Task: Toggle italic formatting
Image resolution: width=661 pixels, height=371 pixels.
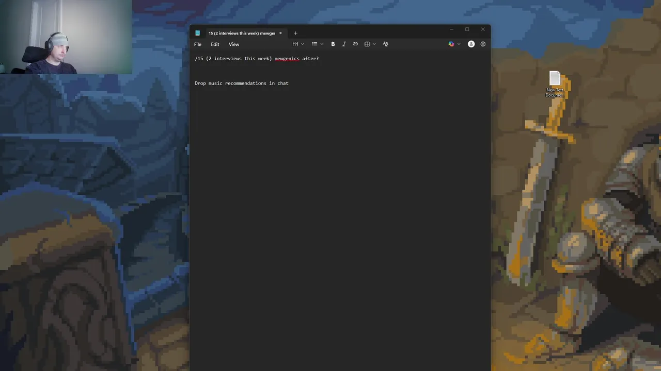Action: tap(344, 44)
